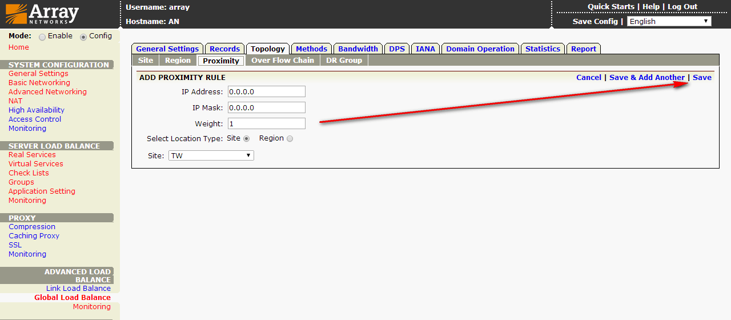The width and height of the screenshot is (731, 320).
Task: Click Save & Add Another link
Action: coord(647,77)
